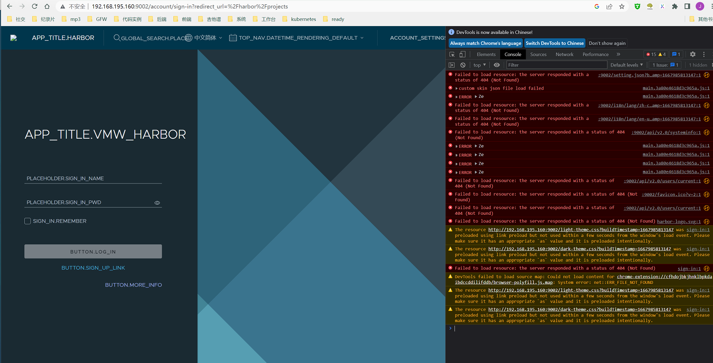Screen dimensions: 713x363
Task: Check SIGN_IN.REMEMBER checkbox
Action: point(27,221)
